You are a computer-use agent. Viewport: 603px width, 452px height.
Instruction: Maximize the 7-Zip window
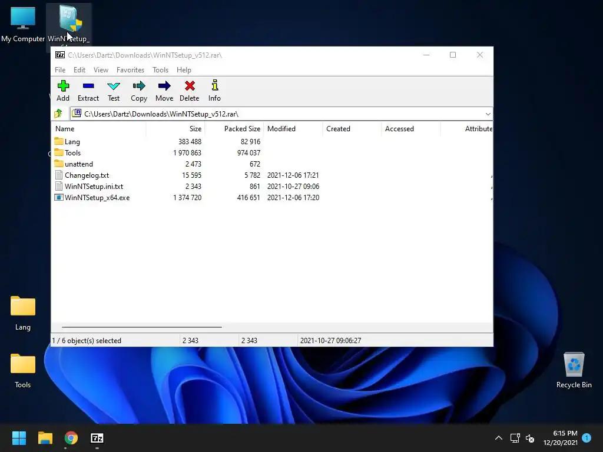click(x=453, y=55)
